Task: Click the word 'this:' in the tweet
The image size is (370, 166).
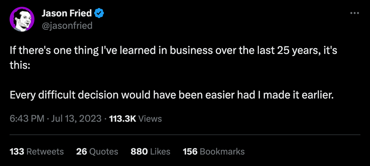Action: (20, 66)
